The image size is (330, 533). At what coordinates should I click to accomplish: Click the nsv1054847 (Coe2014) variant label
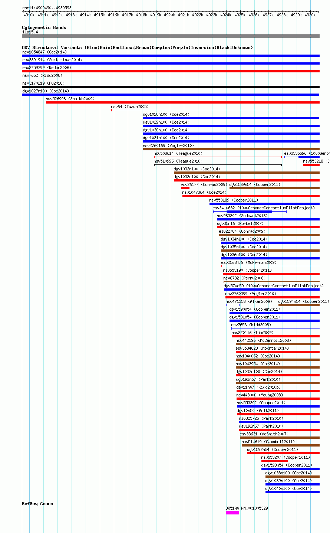[44, 52]
